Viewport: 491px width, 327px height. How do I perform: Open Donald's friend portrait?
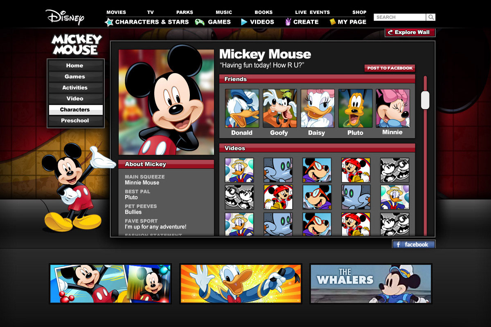point(242,108)
